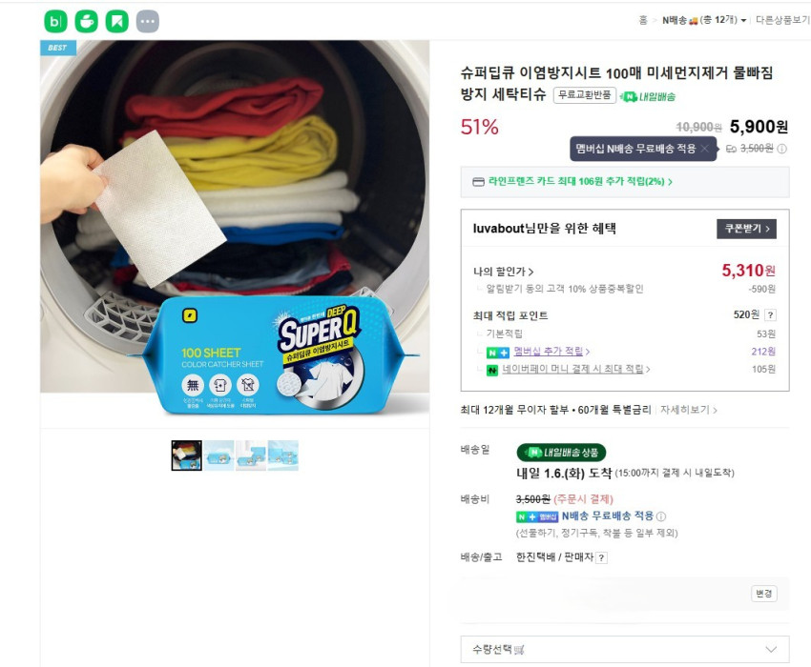
Task: Open the N배송 (총 12개) dropdown
Action: 704,20
